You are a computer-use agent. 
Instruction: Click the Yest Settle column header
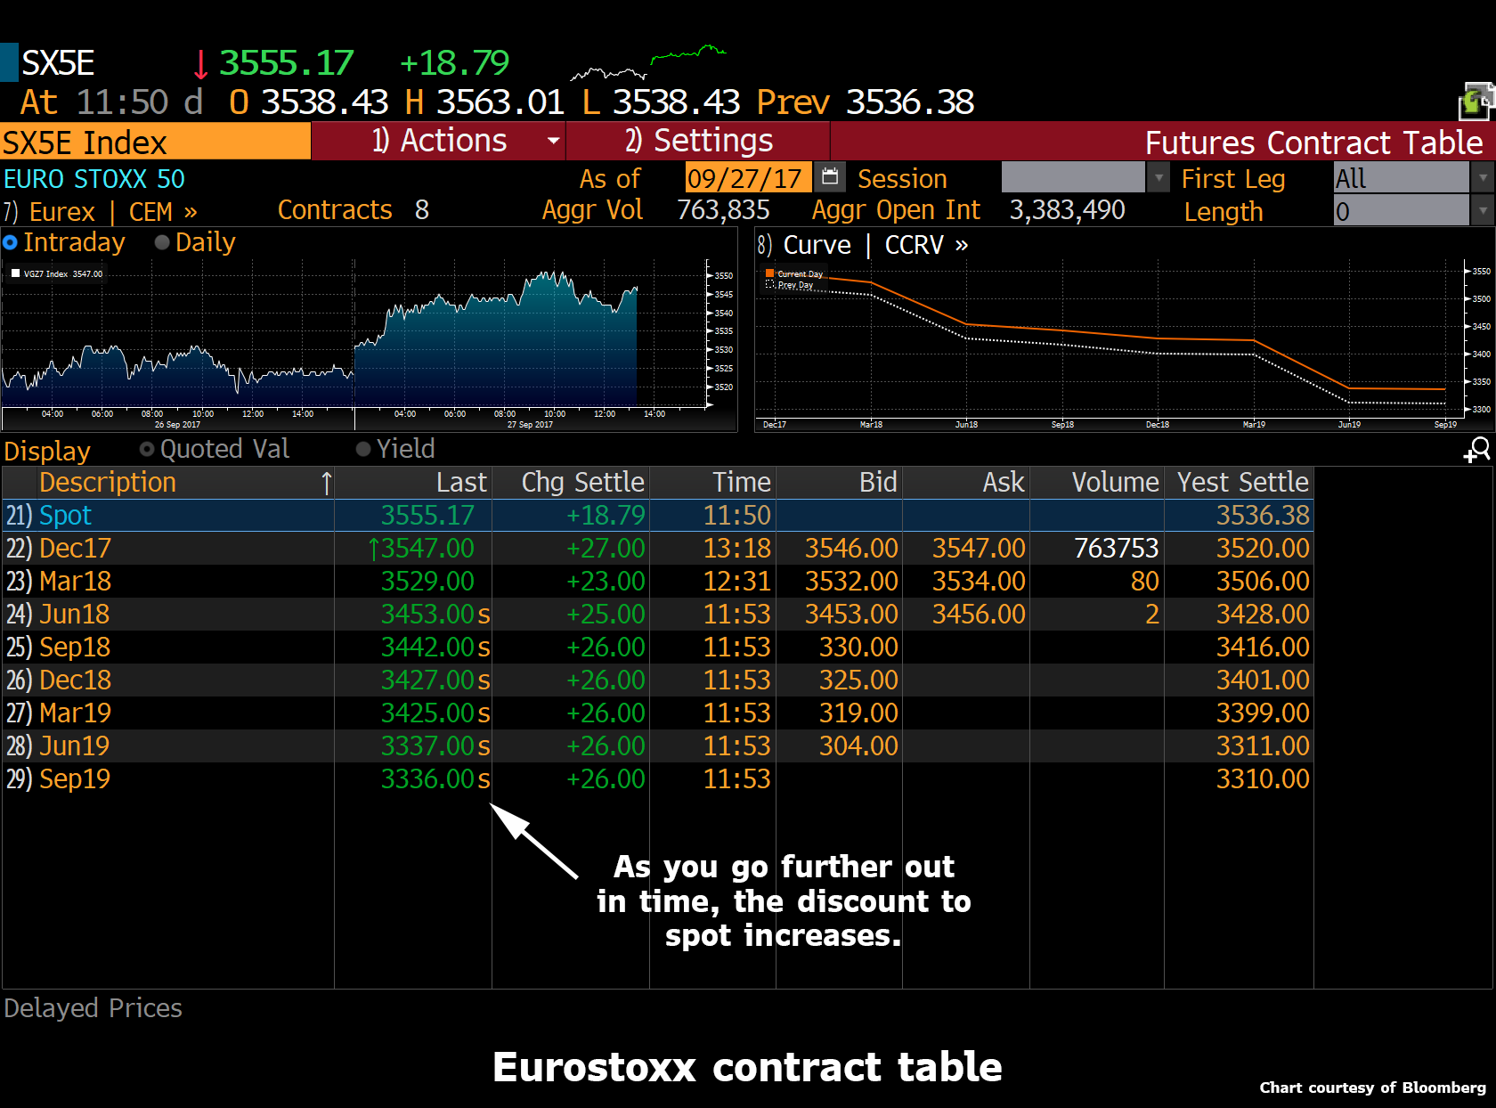(1239, 483)
